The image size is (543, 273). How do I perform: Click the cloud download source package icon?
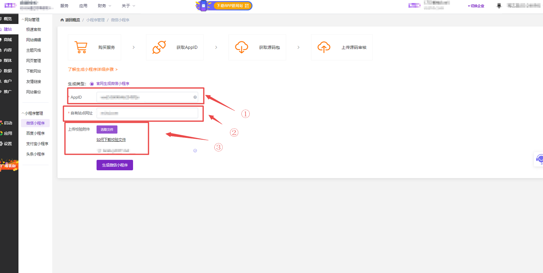[241, 47]
